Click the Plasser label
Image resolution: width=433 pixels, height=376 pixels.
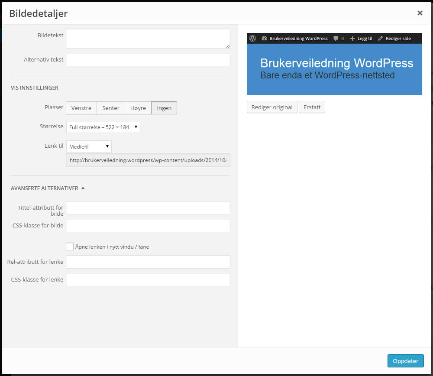point(54,107)
